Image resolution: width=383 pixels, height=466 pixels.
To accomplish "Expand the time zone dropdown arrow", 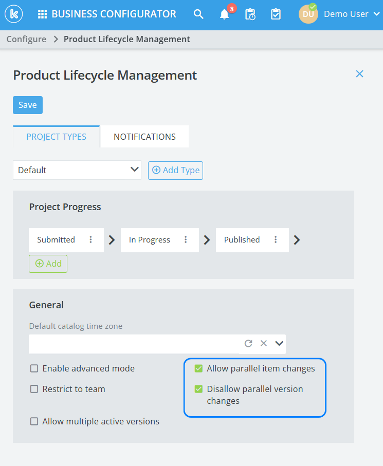I will click(x=279, y=343).
